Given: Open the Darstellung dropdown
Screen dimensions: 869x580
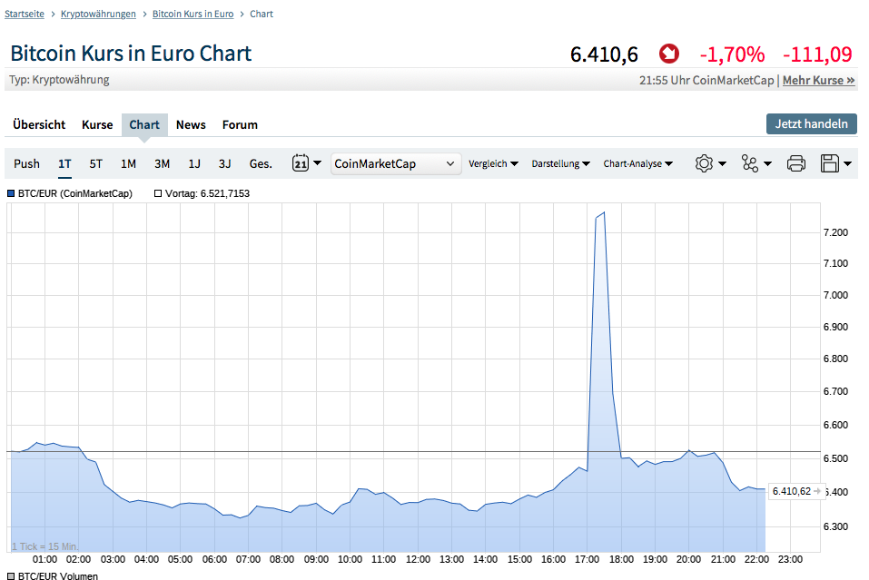Looking at the screenshot, I should pos(561,164).
